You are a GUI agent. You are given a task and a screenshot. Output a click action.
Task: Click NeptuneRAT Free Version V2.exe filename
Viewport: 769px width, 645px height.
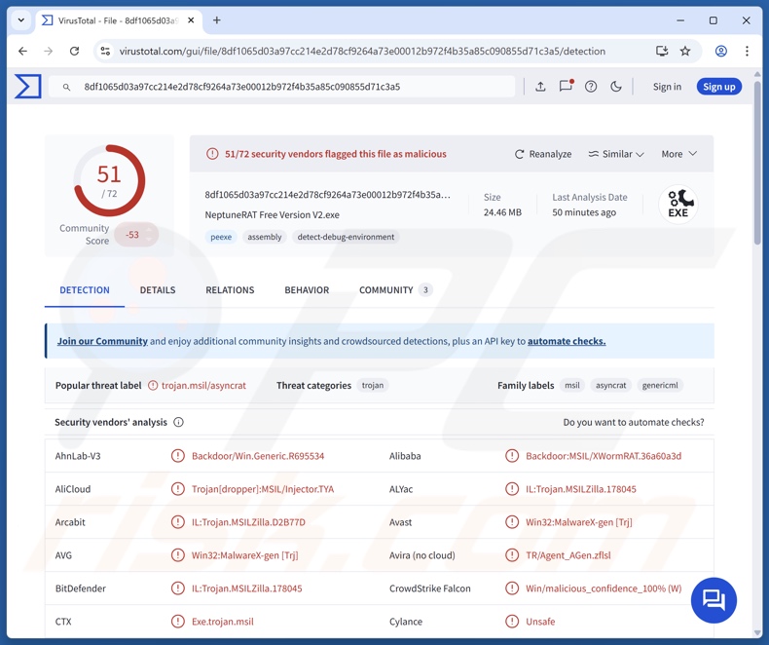point(273,215)
